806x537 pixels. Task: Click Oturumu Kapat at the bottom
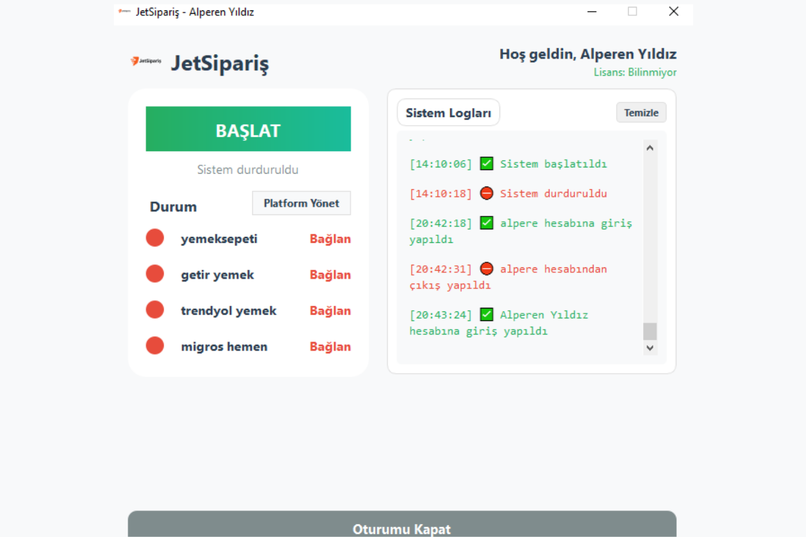point(402,529)
